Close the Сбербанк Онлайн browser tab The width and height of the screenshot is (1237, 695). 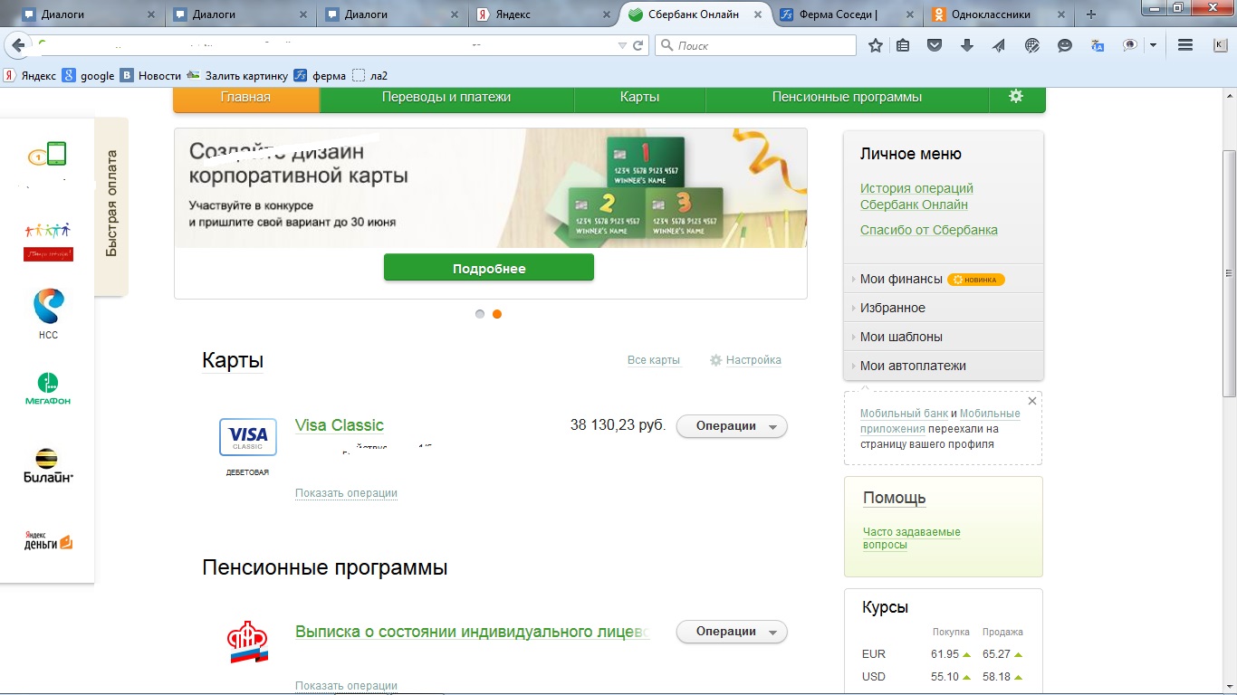pos(756,14)
